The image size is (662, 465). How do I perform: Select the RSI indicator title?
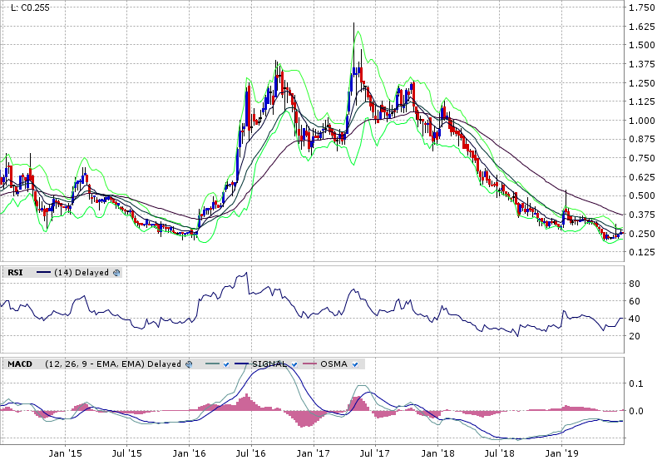[x=15, y=272]
